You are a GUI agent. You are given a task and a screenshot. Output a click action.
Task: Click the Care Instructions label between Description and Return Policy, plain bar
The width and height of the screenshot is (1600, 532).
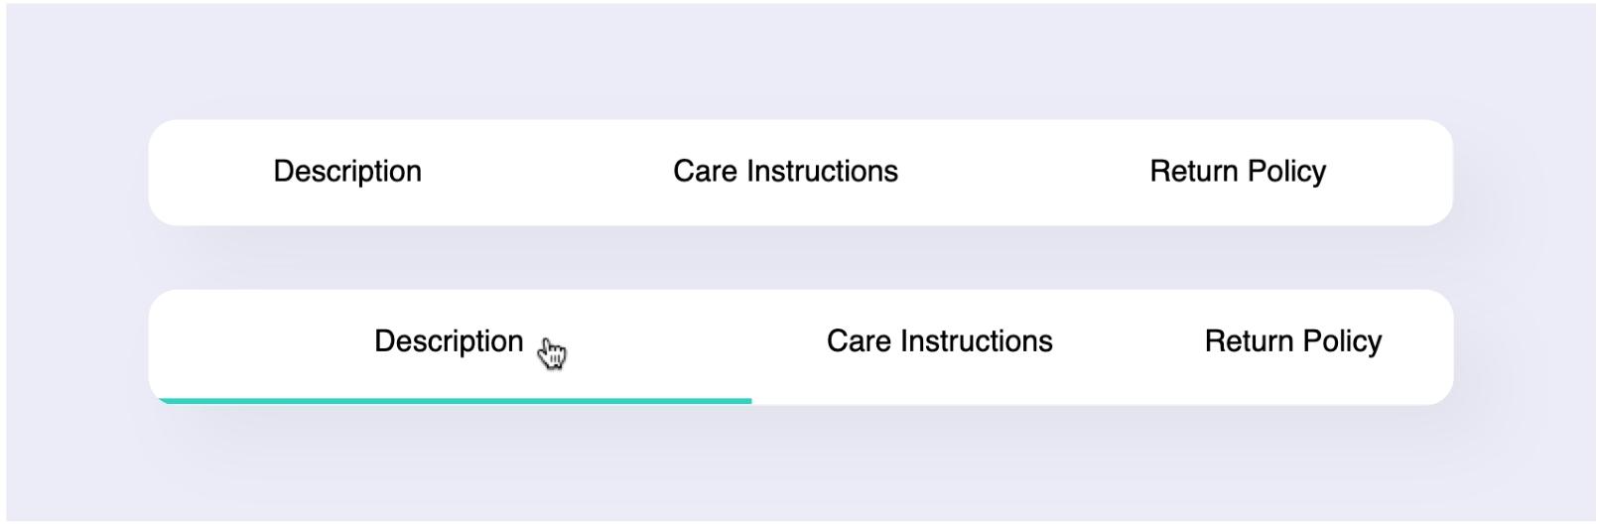click(785, 172)
